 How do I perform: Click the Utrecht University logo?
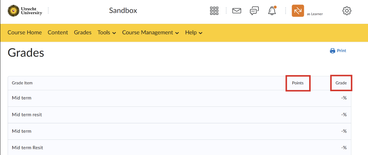pyautogui.click(x=25, y=11)
